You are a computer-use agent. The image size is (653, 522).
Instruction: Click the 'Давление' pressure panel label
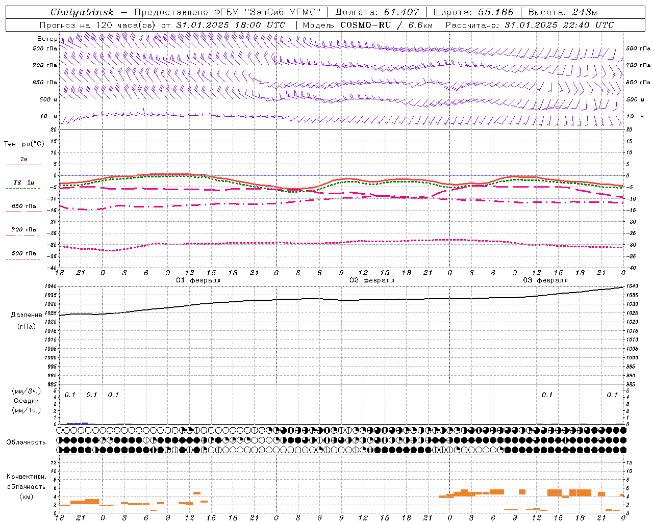point(27,315)
